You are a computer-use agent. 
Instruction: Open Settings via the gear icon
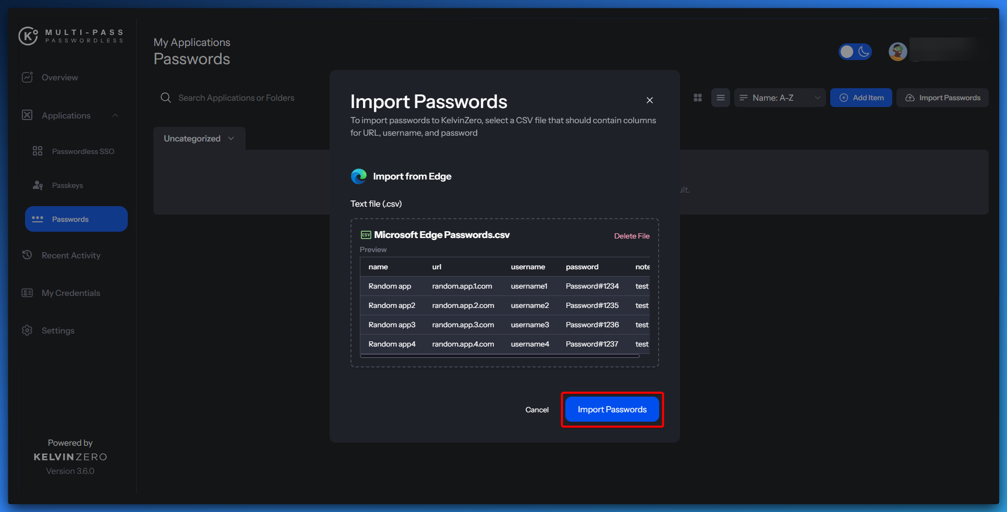pos(28,330)
